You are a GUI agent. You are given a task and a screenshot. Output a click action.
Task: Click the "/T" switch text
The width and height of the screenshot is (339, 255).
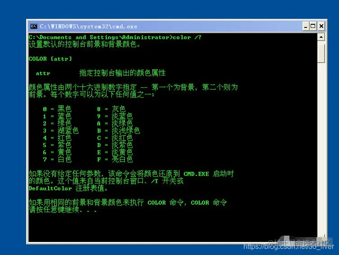click(155, 181)
